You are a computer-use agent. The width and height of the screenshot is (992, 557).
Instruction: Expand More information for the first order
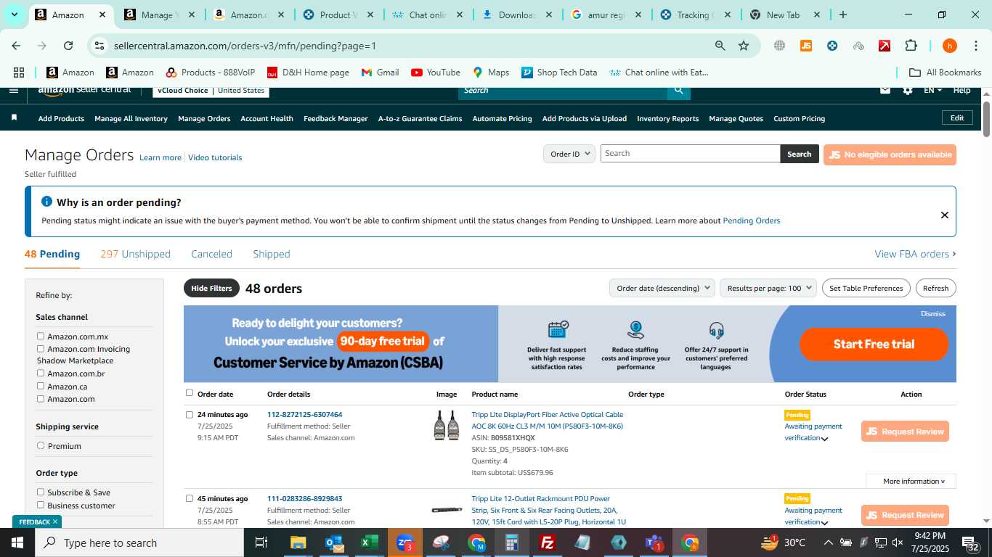(x=911, y=481)
